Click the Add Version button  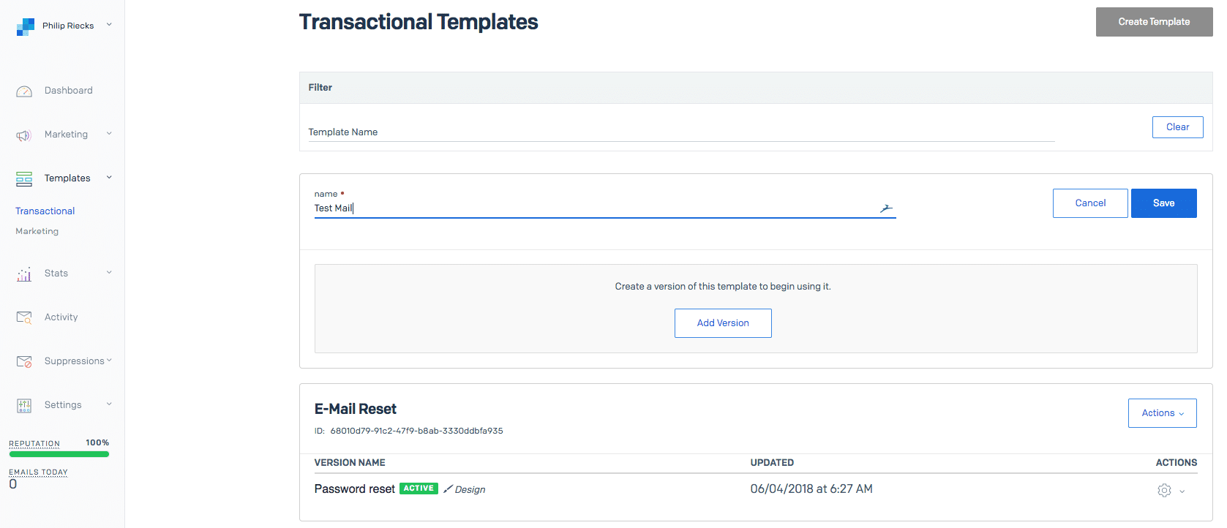coord(723,323)
